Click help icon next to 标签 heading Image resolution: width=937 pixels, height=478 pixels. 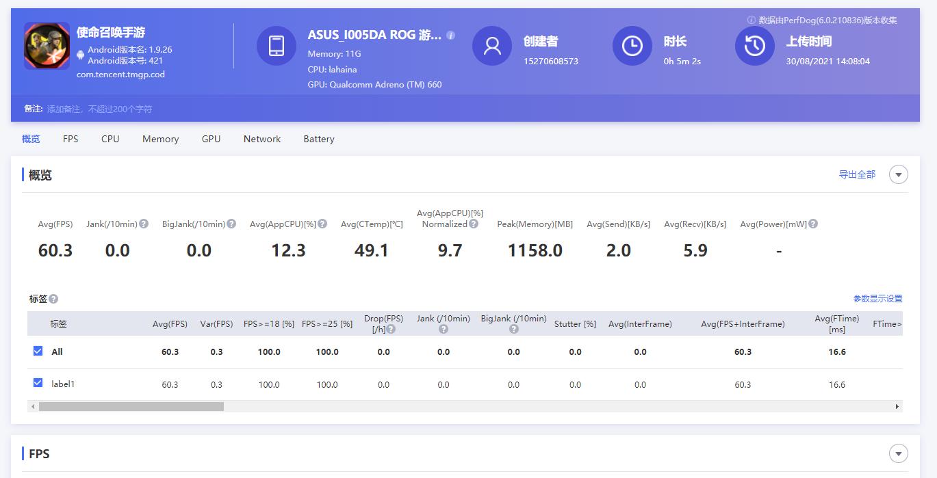53,299
